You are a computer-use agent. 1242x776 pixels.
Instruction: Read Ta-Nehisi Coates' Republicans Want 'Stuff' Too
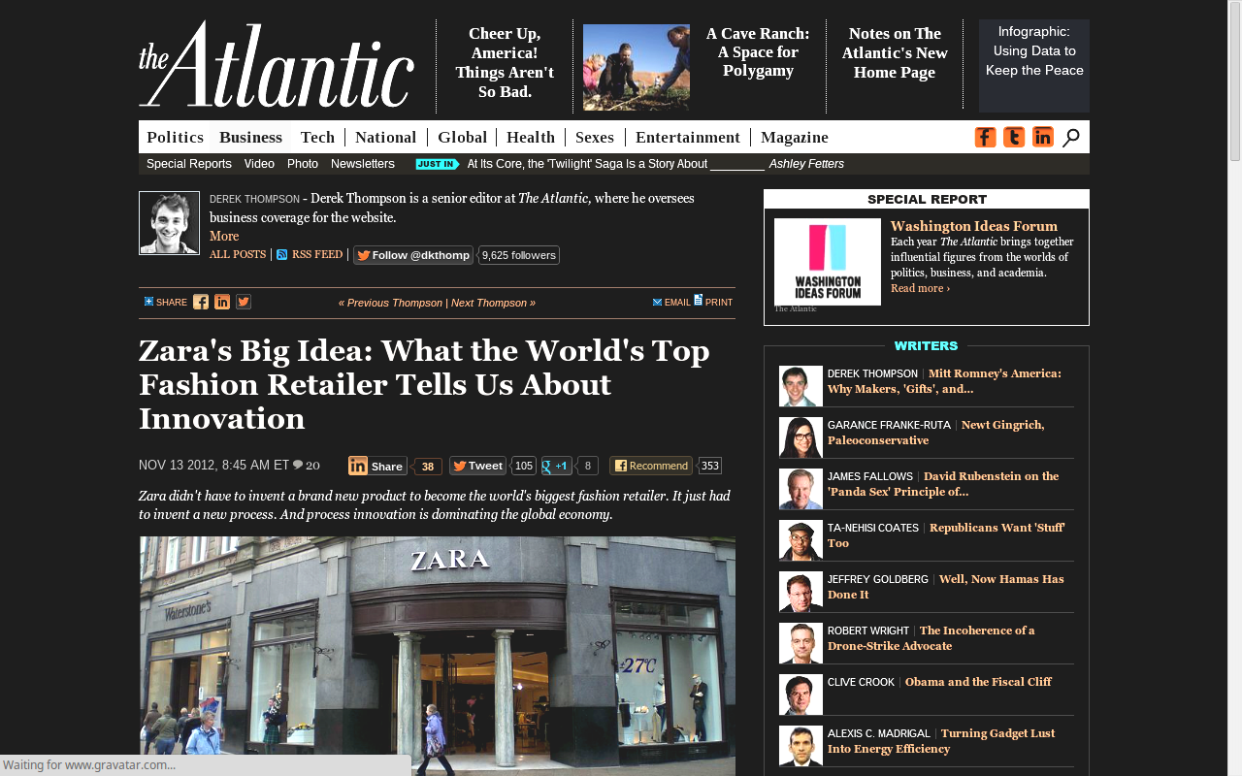click(946, 535)
